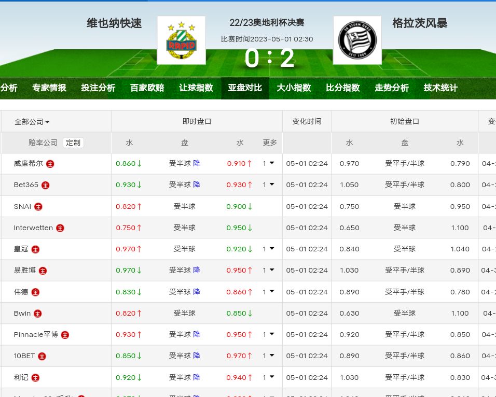Open the 大小指数 tab
The width and height of the screenshot is (496, 397).
pos(294,88)
